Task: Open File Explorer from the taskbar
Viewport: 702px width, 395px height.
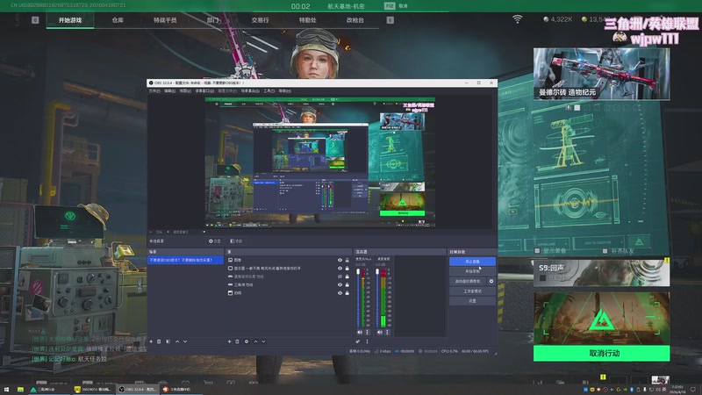Action: [20, 390]
